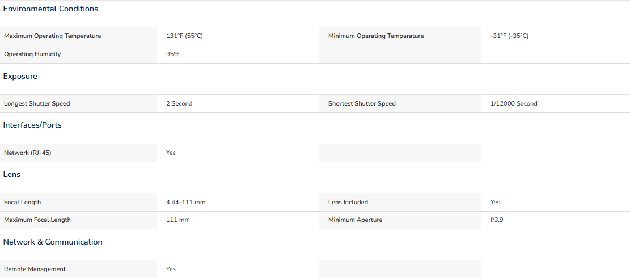Viewport: 630px width, 278px height.
Task: Click the Maximum Focal Length label
Action: point(37,220)
